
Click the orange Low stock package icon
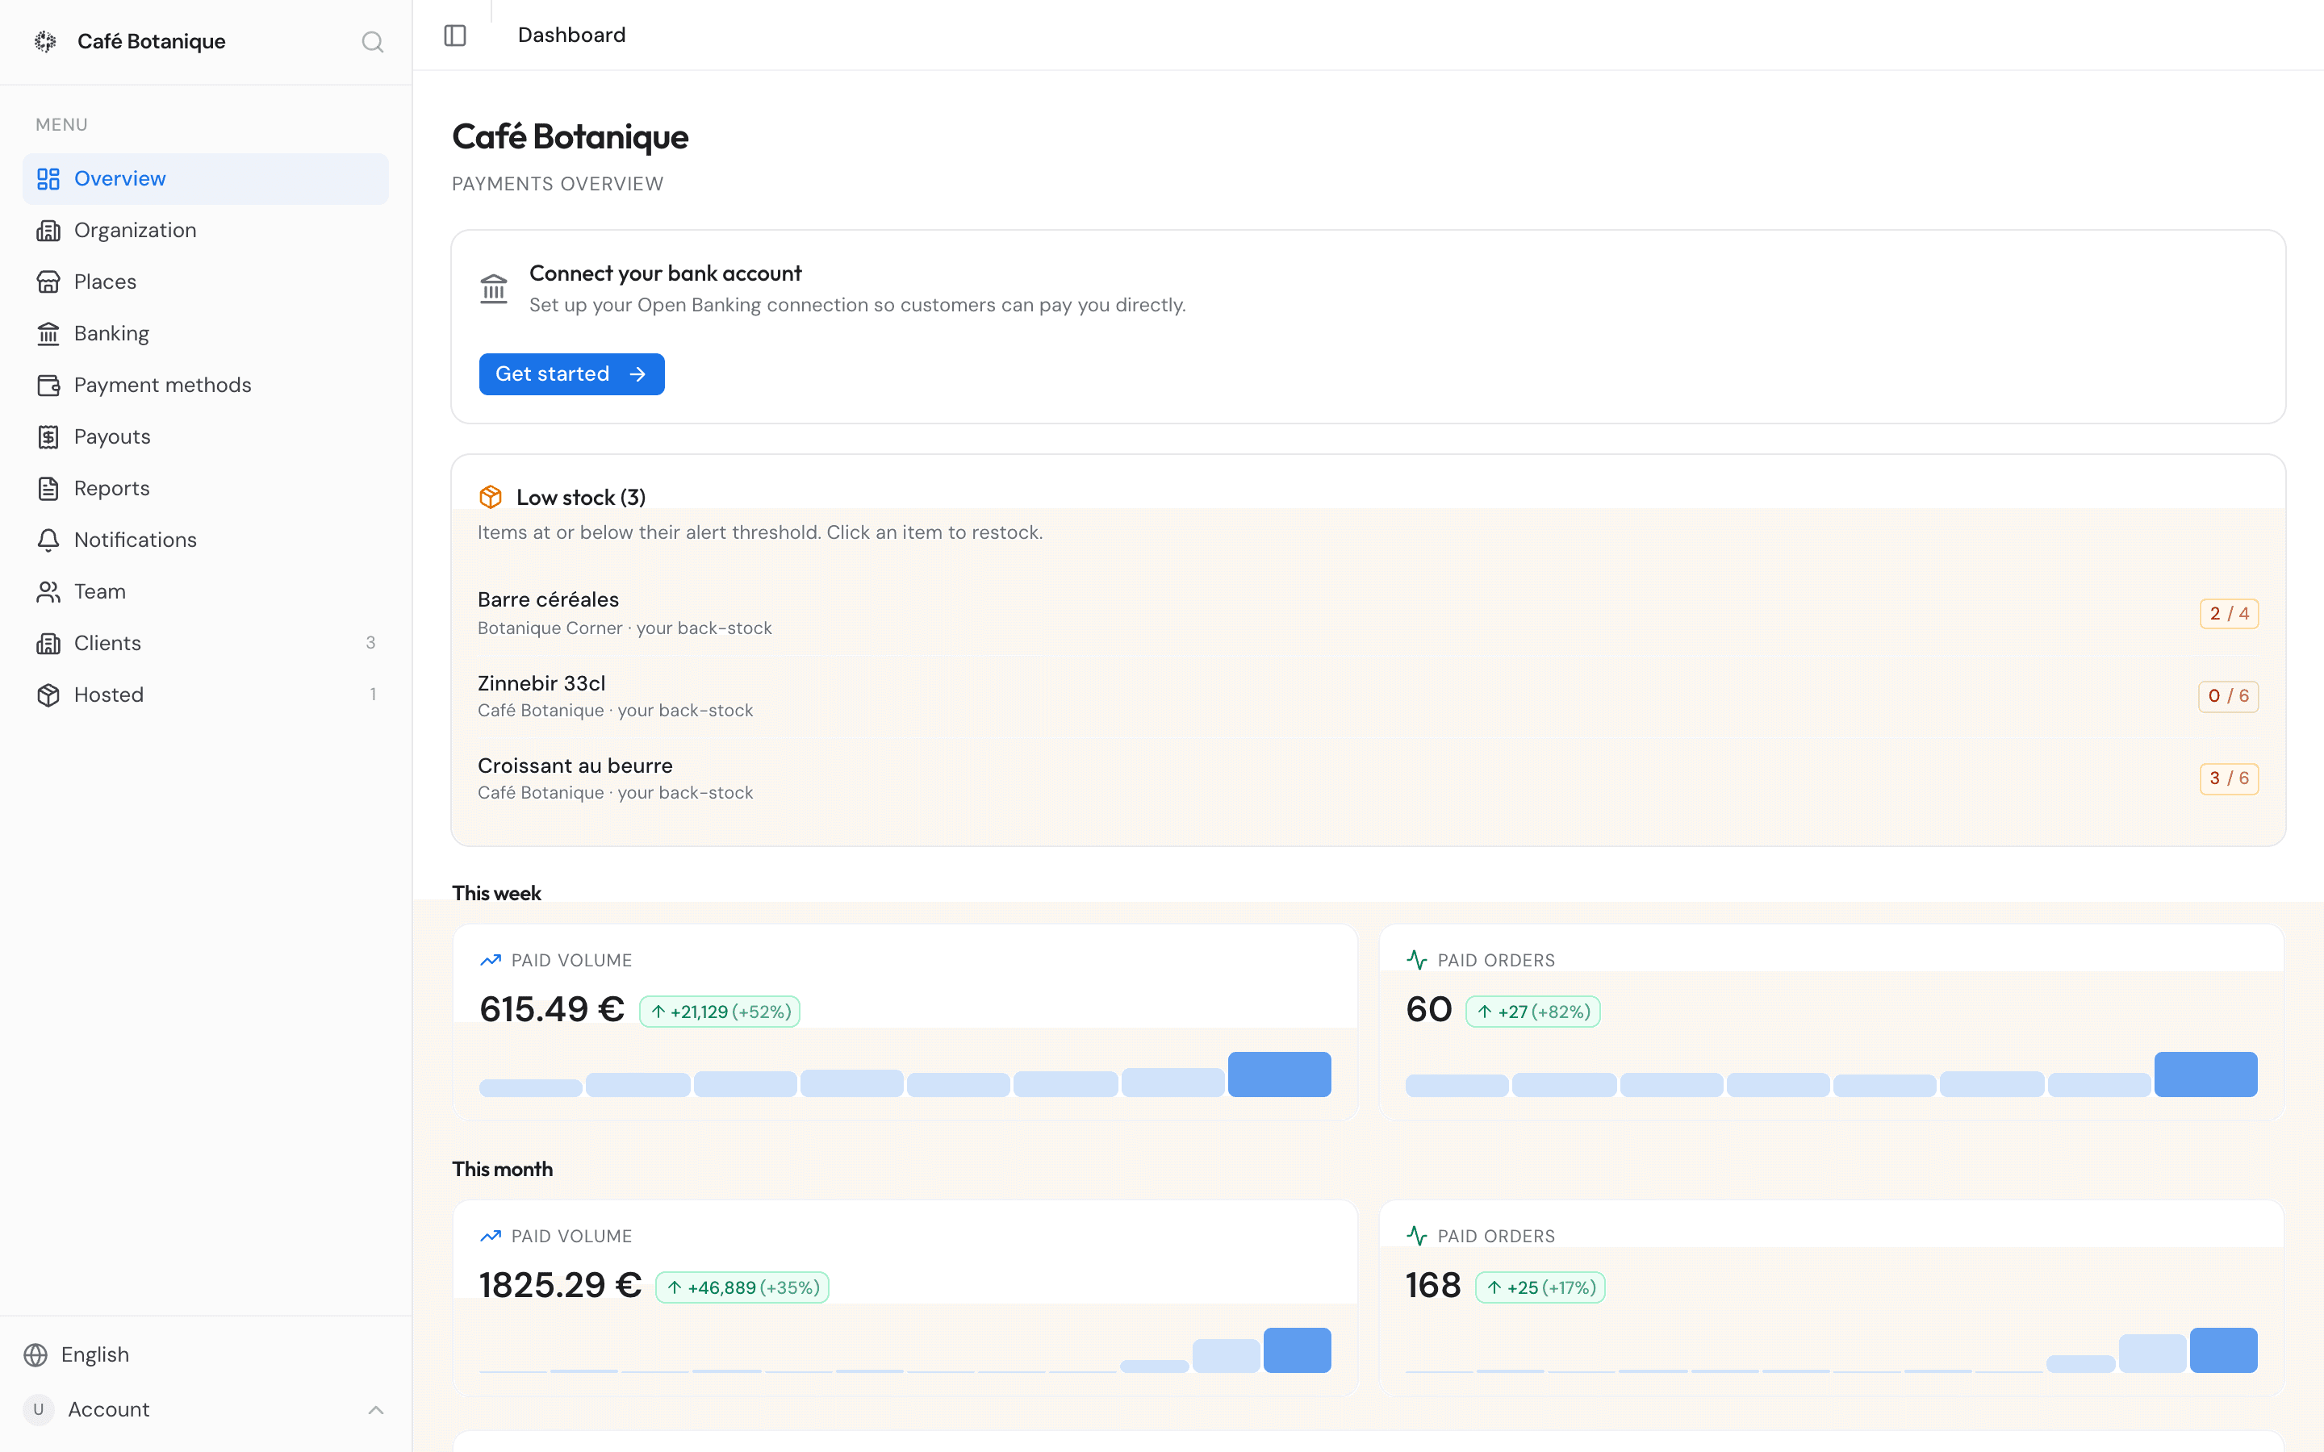coord(491,496)
